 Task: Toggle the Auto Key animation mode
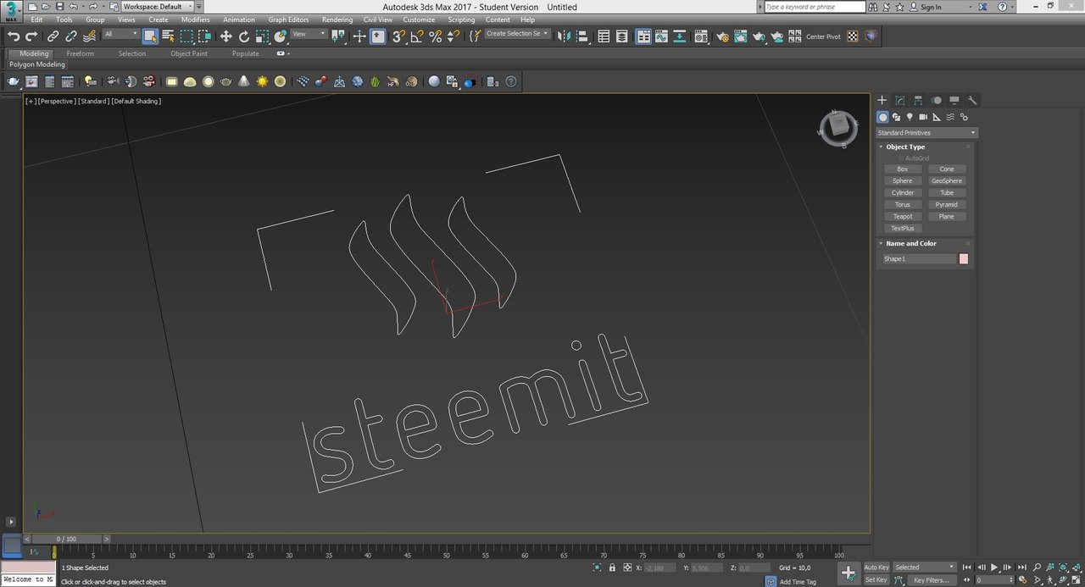[876, 568]
